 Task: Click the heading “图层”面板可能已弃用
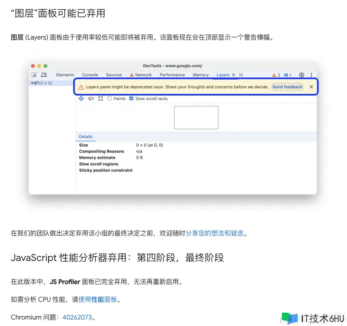58,13
